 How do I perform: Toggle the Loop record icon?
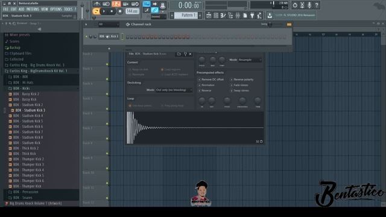point(135,4)
